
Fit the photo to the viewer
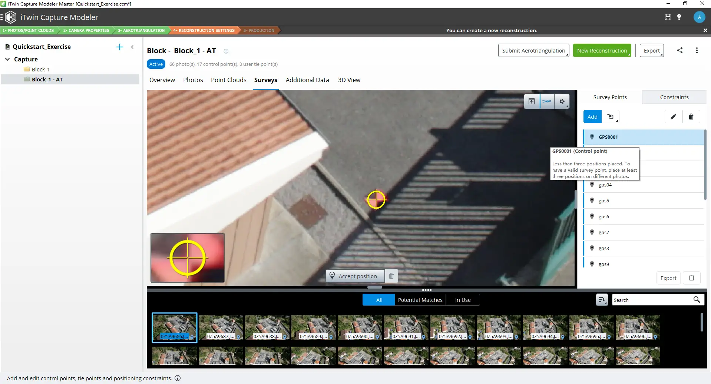(532, 101)
